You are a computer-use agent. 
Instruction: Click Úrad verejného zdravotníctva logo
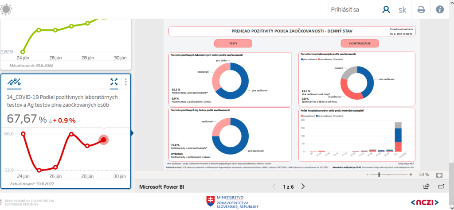point(27,202)
